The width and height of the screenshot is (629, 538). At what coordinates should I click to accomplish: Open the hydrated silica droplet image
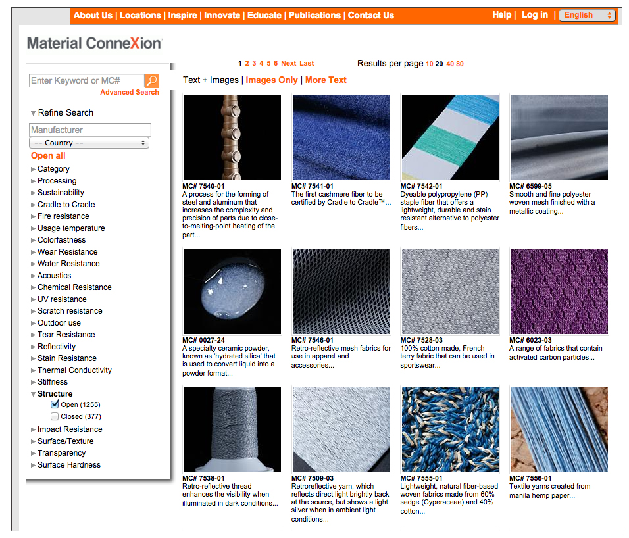click(232, 291)
